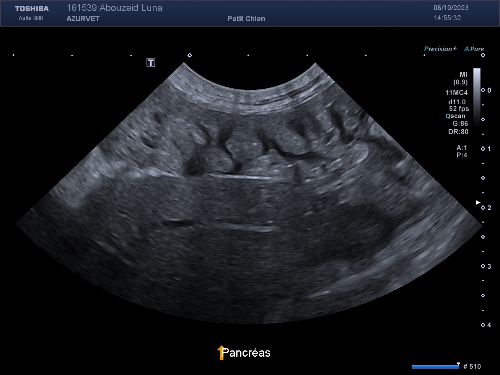Screen dimensions: 500x375
Task: Select the Pancréas annotation text
Action: pyautogui.click(x=246, y=353)
